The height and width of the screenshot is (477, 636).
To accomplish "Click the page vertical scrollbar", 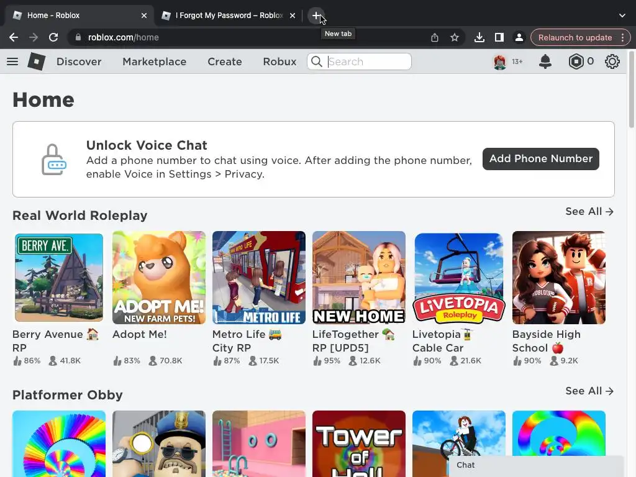I will [632, 89].
